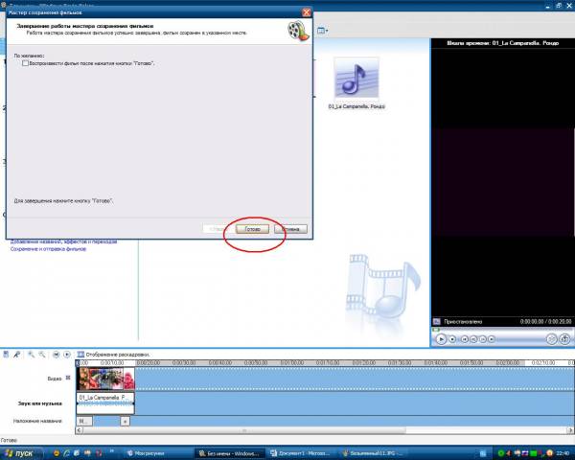This screenshot has width=575, height=460.
Task: Click the preview Forward button
Action: (492, 339)
